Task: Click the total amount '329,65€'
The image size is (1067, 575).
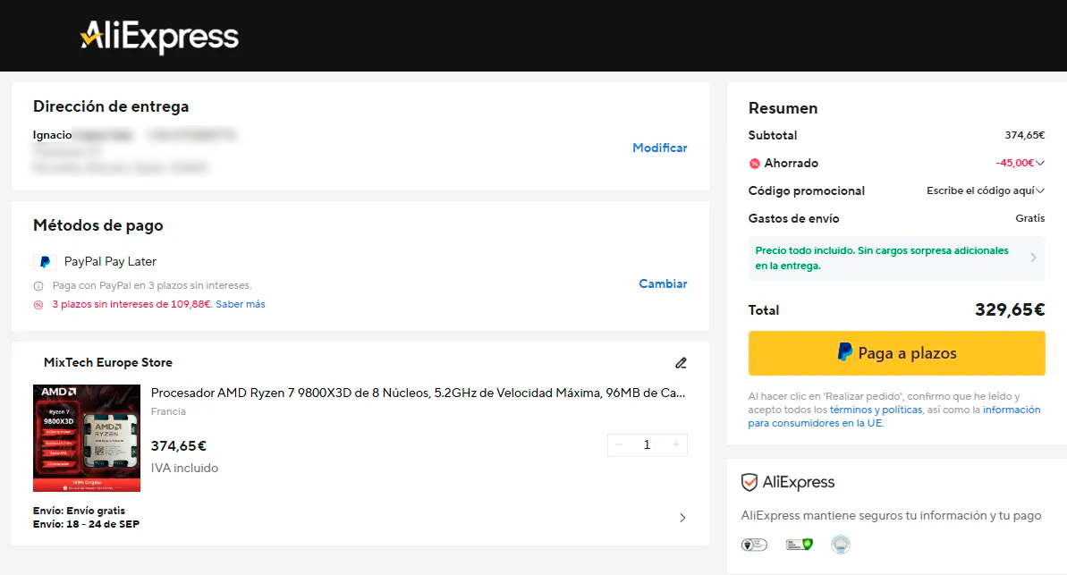Action: [x=1010, y=310]
